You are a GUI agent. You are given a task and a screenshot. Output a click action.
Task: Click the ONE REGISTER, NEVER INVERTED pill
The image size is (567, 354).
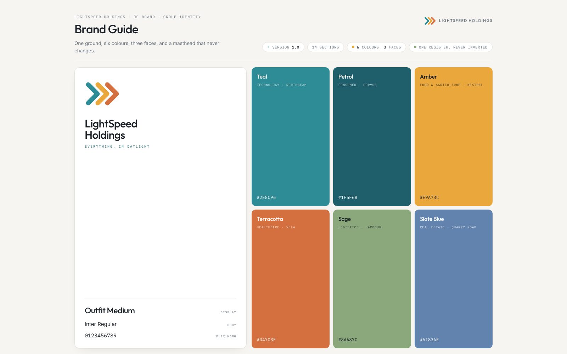pyautogui.click(x=451, y=47)
